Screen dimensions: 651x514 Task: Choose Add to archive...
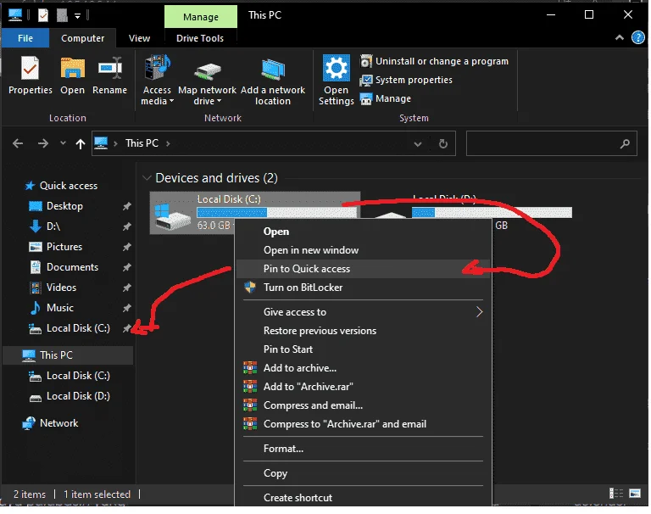(363, 368)
